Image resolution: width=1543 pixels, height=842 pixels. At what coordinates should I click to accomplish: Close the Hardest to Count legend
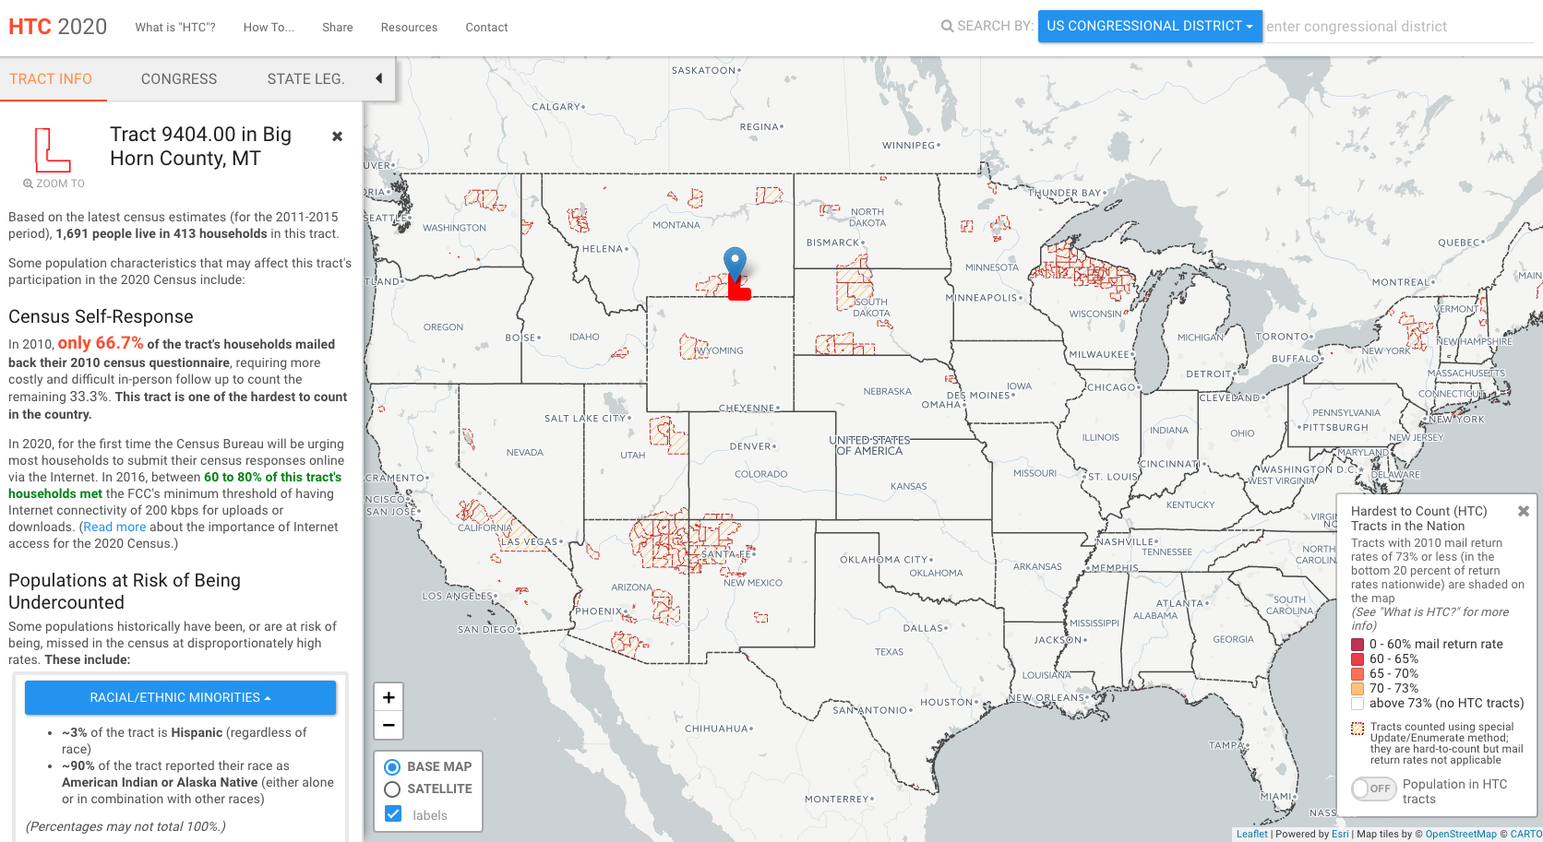[1523, 511]
